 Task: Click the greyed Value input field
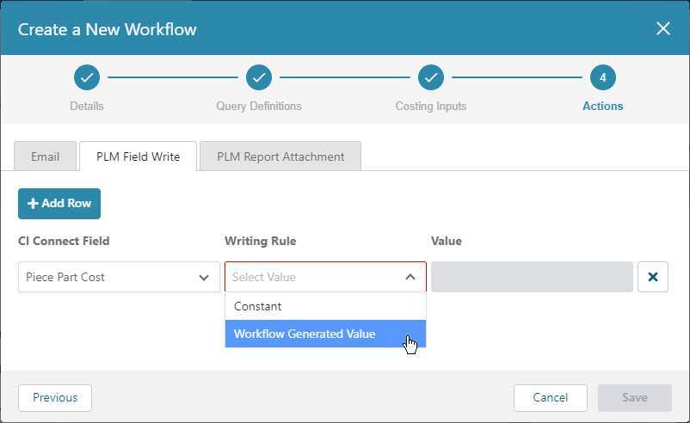tap(532, 277)
